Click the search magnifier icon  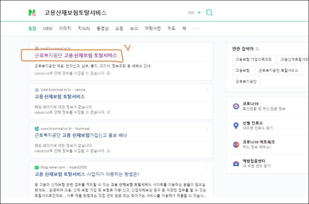point(209,13)
